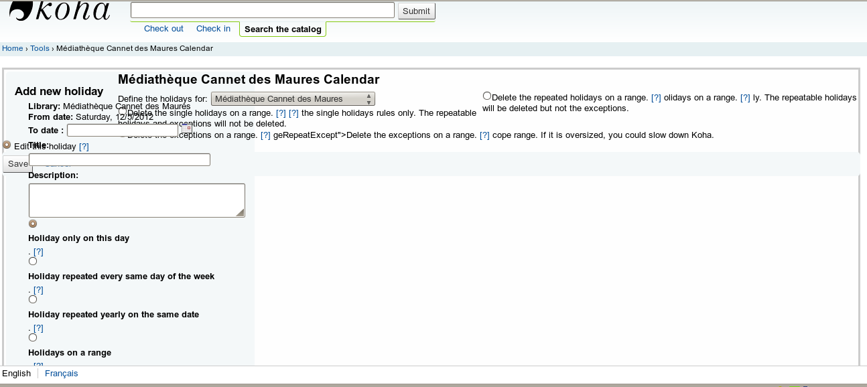Open help [?] for Holiday only on this day
Screen dimensions: 867x387
pyautogui.click(x=38, y=252)
